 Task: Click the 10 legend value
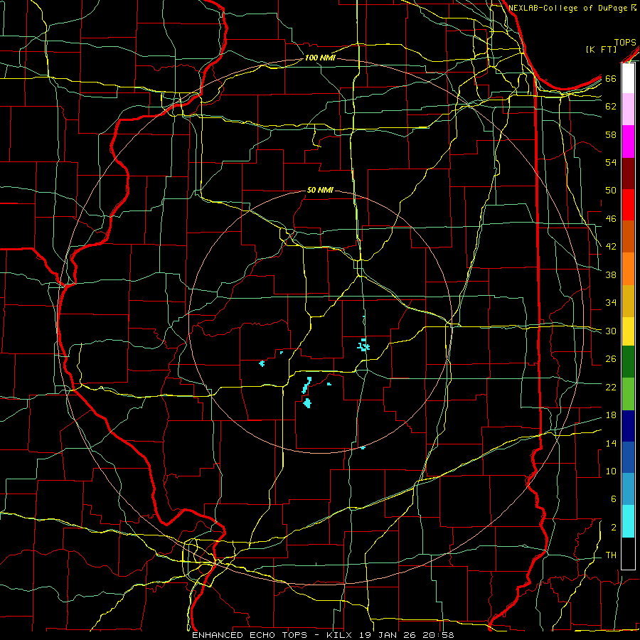point(611,471)
